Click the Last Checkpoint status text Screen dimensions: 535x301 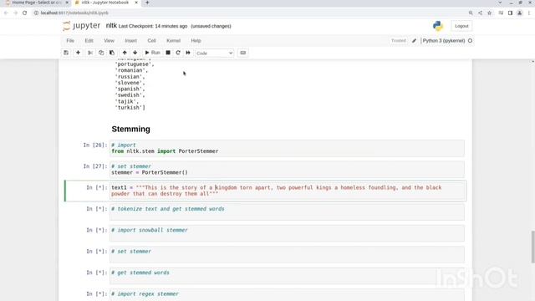(x=153, y=26)
